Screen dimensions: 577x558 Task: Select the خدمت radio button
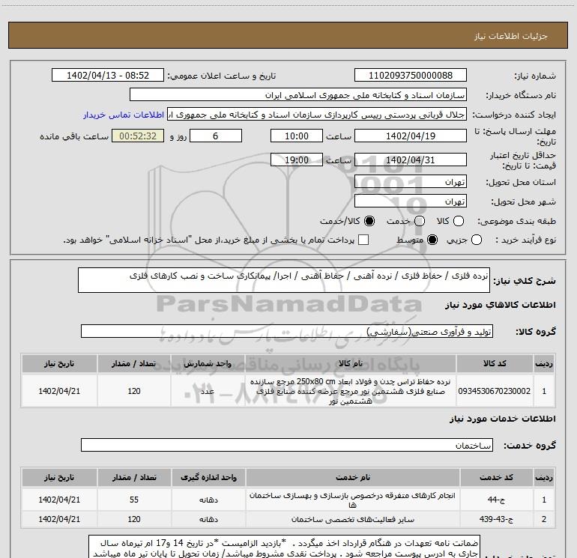click(420, 221)
